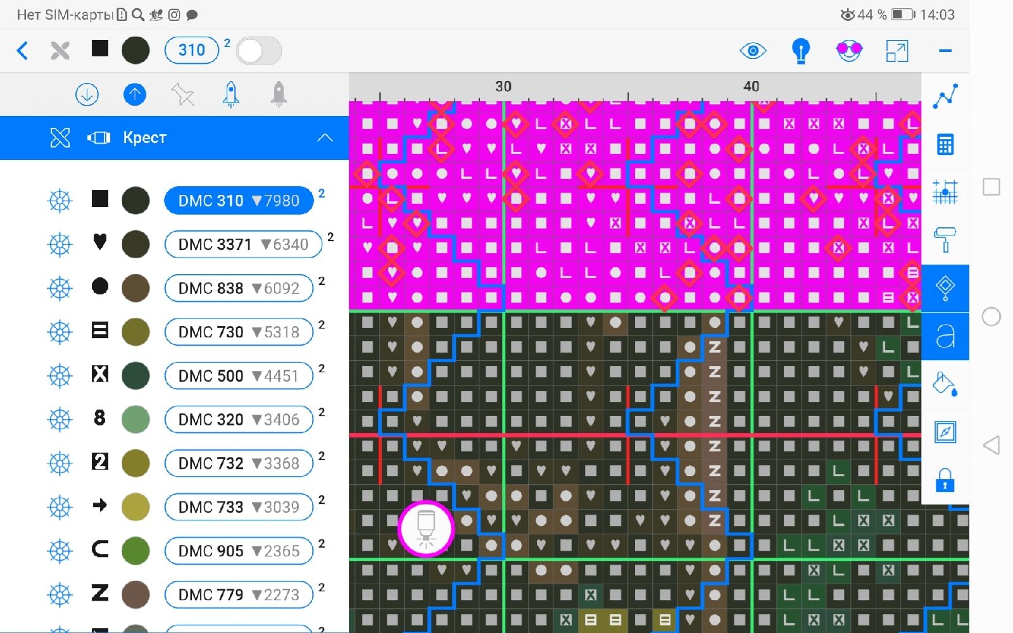This screenshot has height=633, width=1013.
Task: Open the light bulb hint icon
Action: click(x=801, y=51)
